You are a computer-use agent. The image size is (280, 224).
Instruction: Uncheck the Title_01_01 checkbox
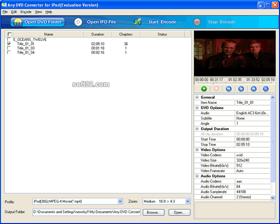pos(9,44)
